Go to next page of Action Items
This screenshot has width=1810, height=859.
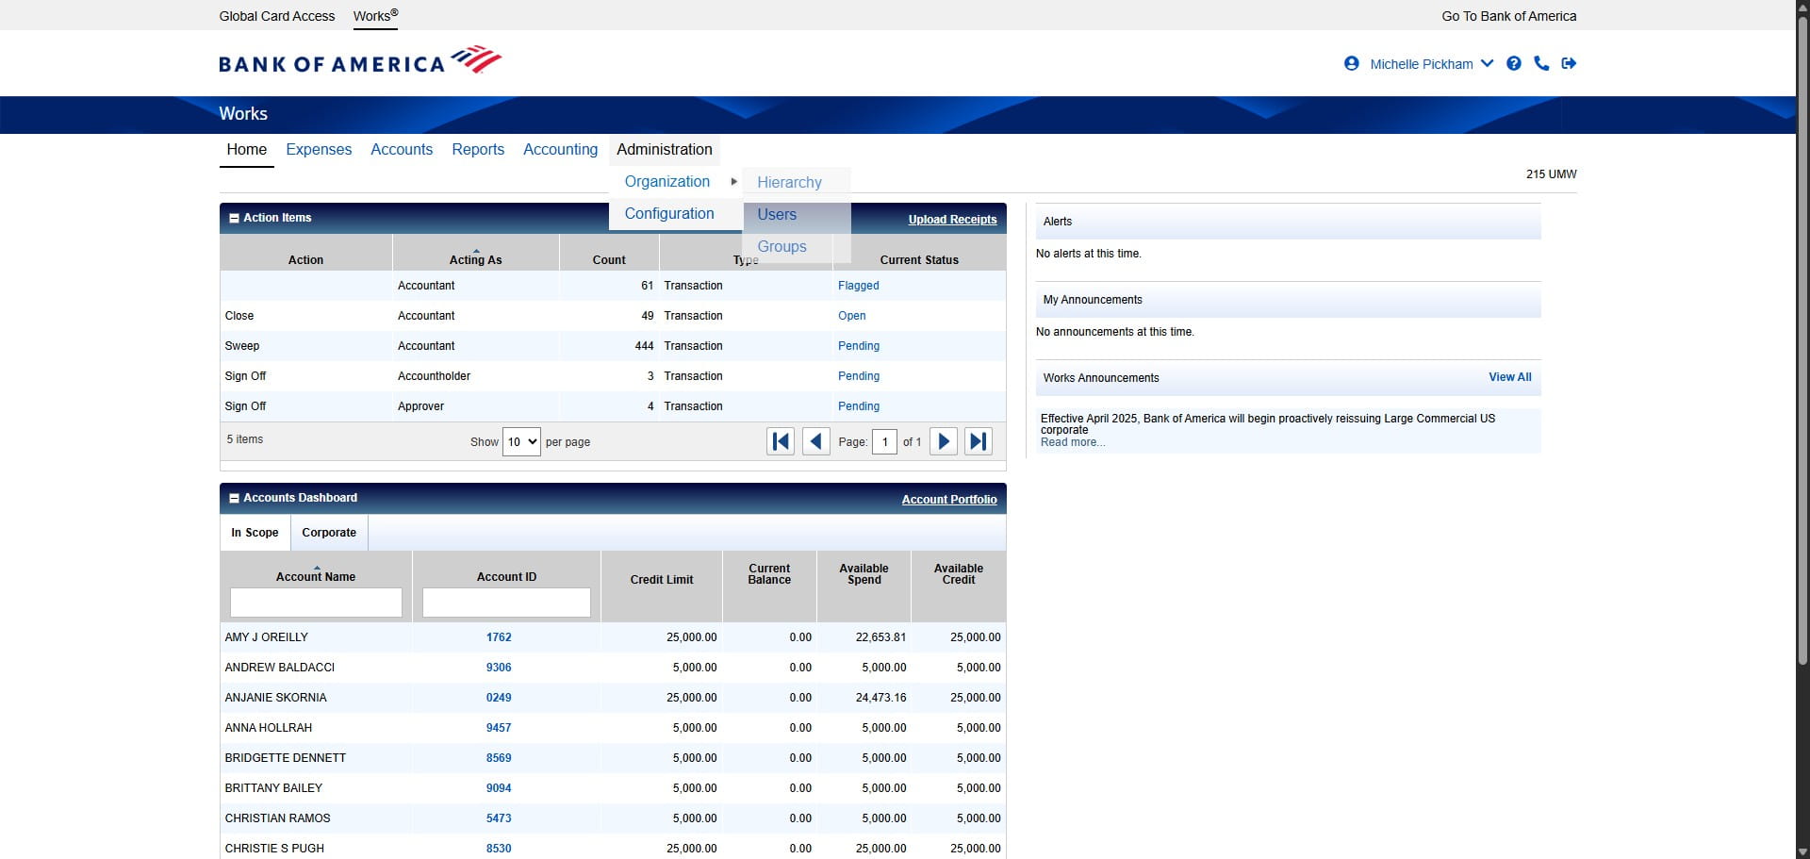pyautogui.click(x=943, y=441)
